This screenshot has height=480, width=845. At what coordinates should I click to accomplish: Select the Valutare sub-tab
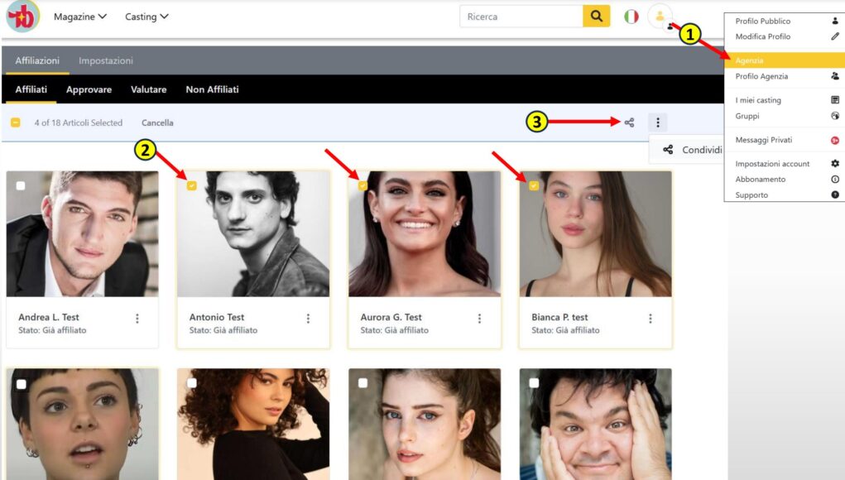149,89
